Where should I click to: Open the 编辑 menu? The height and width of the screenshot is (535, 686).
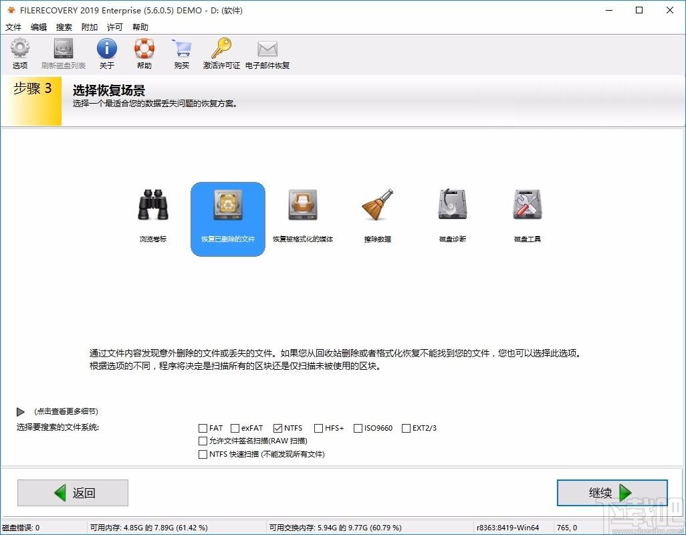click(x=39, y=27)
